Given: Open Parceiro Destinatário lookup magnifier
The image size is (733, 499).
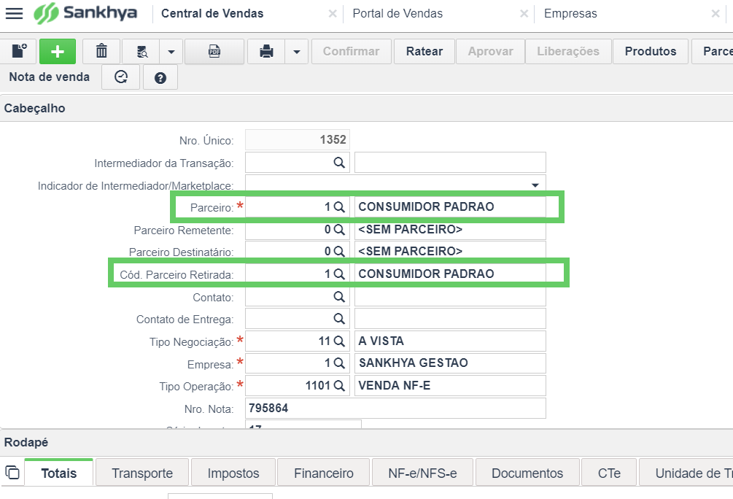Looking at the screenshot, I should tap(339, 252).
